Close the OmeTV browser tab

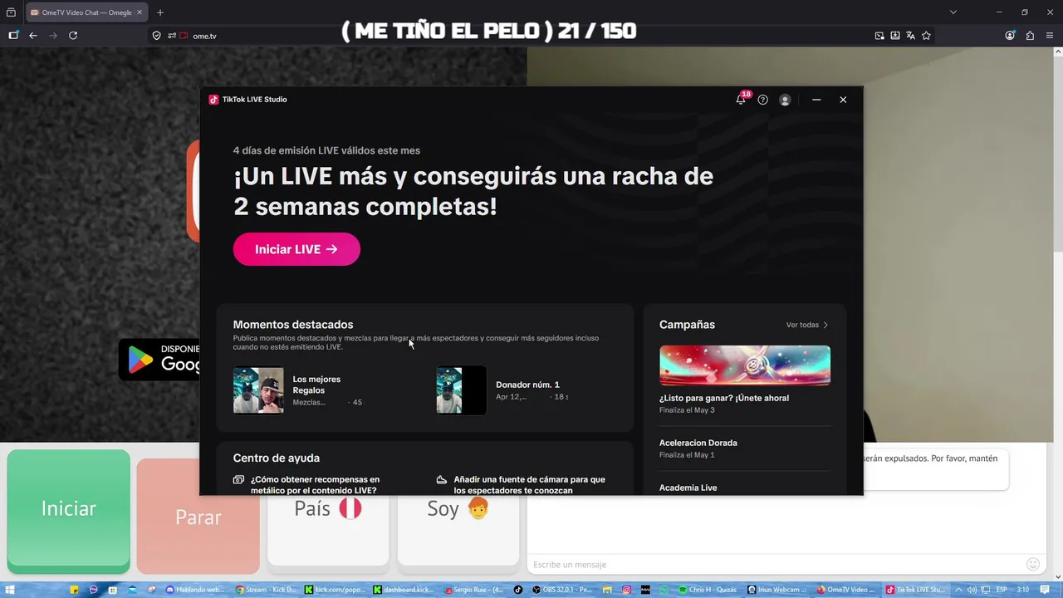(140, 12)
